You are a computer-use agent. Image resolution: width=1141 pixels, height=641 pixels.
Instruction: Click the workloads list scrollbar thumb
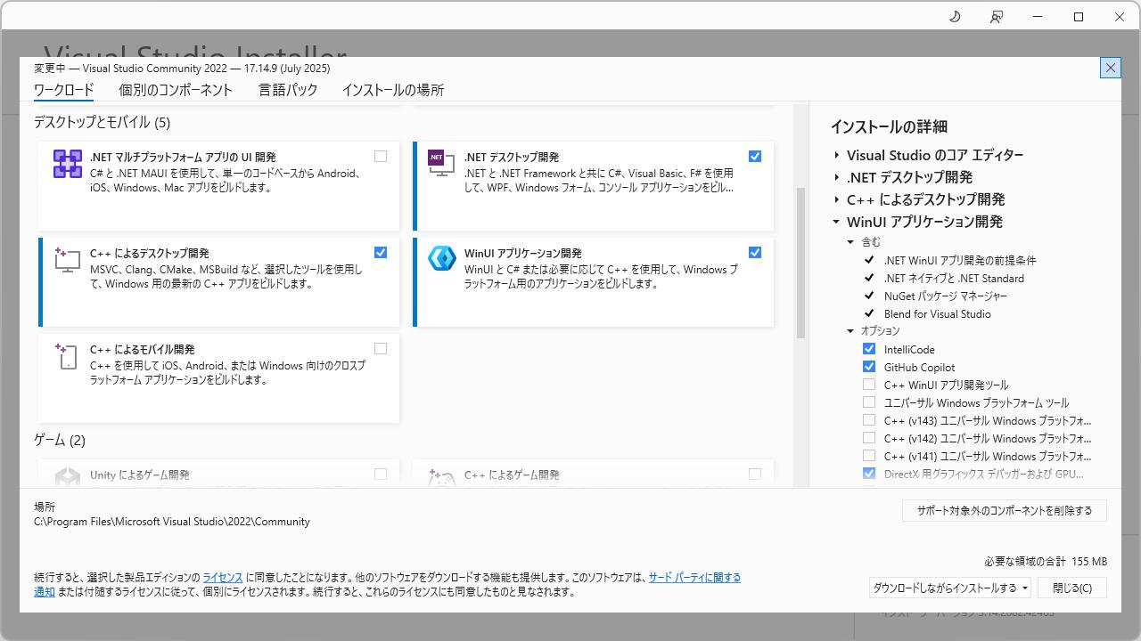(x=800, y=263)
